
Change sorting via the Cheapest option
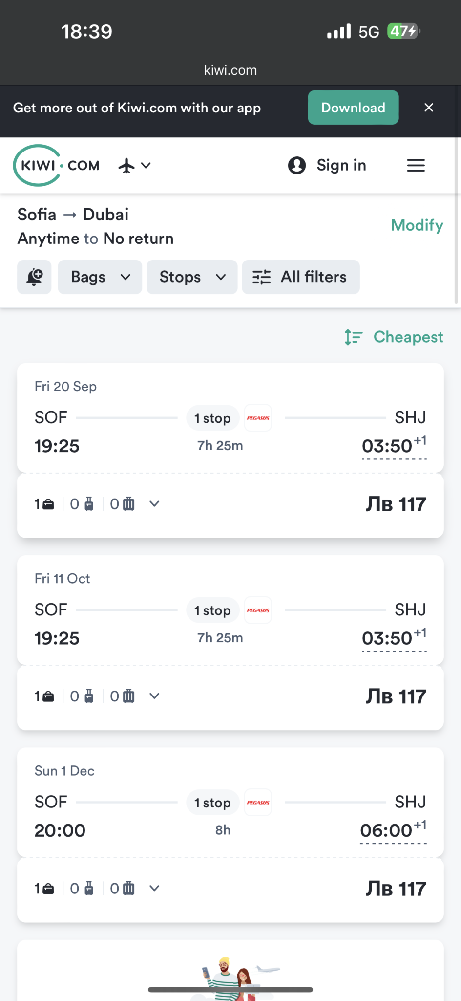[x=408, y=337]
